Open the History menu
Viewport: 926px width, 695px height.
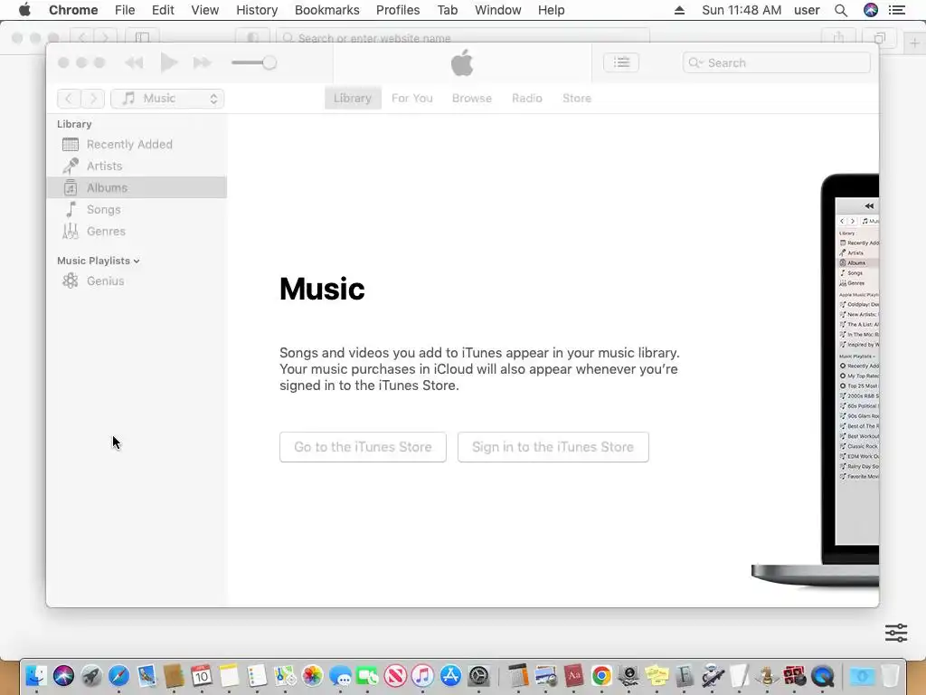257,10
